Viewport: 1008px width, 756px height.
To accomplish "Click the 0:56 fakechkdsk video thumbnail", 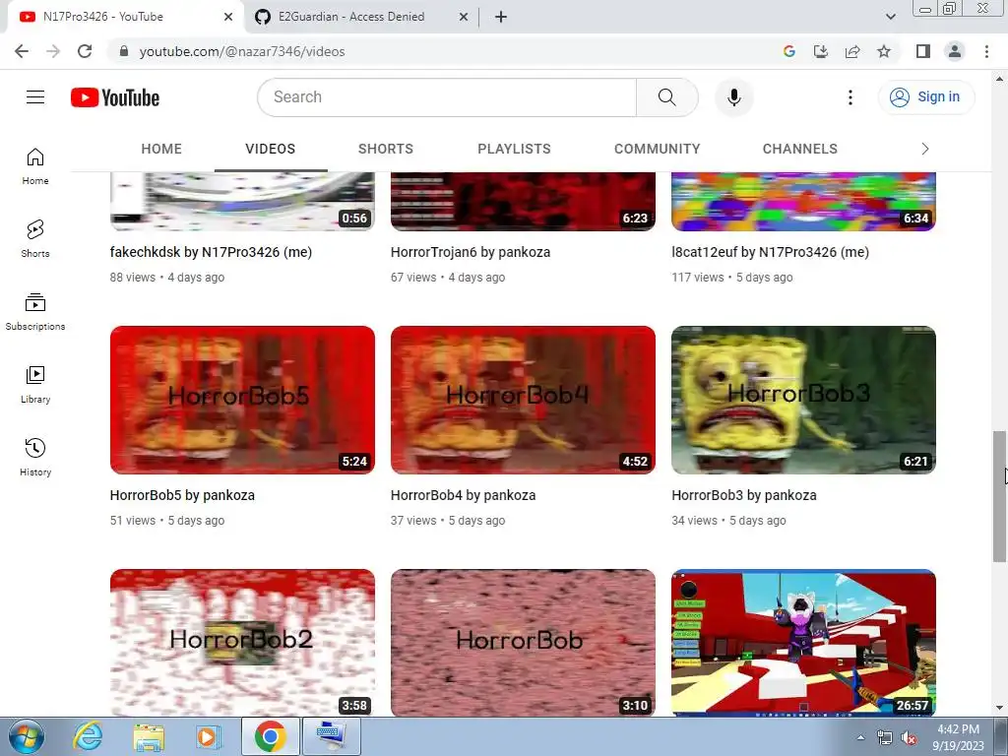I will (242, 201).
